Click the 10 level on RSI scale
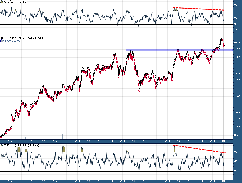Viewport: 242px width, 183px height. [236, 31]
